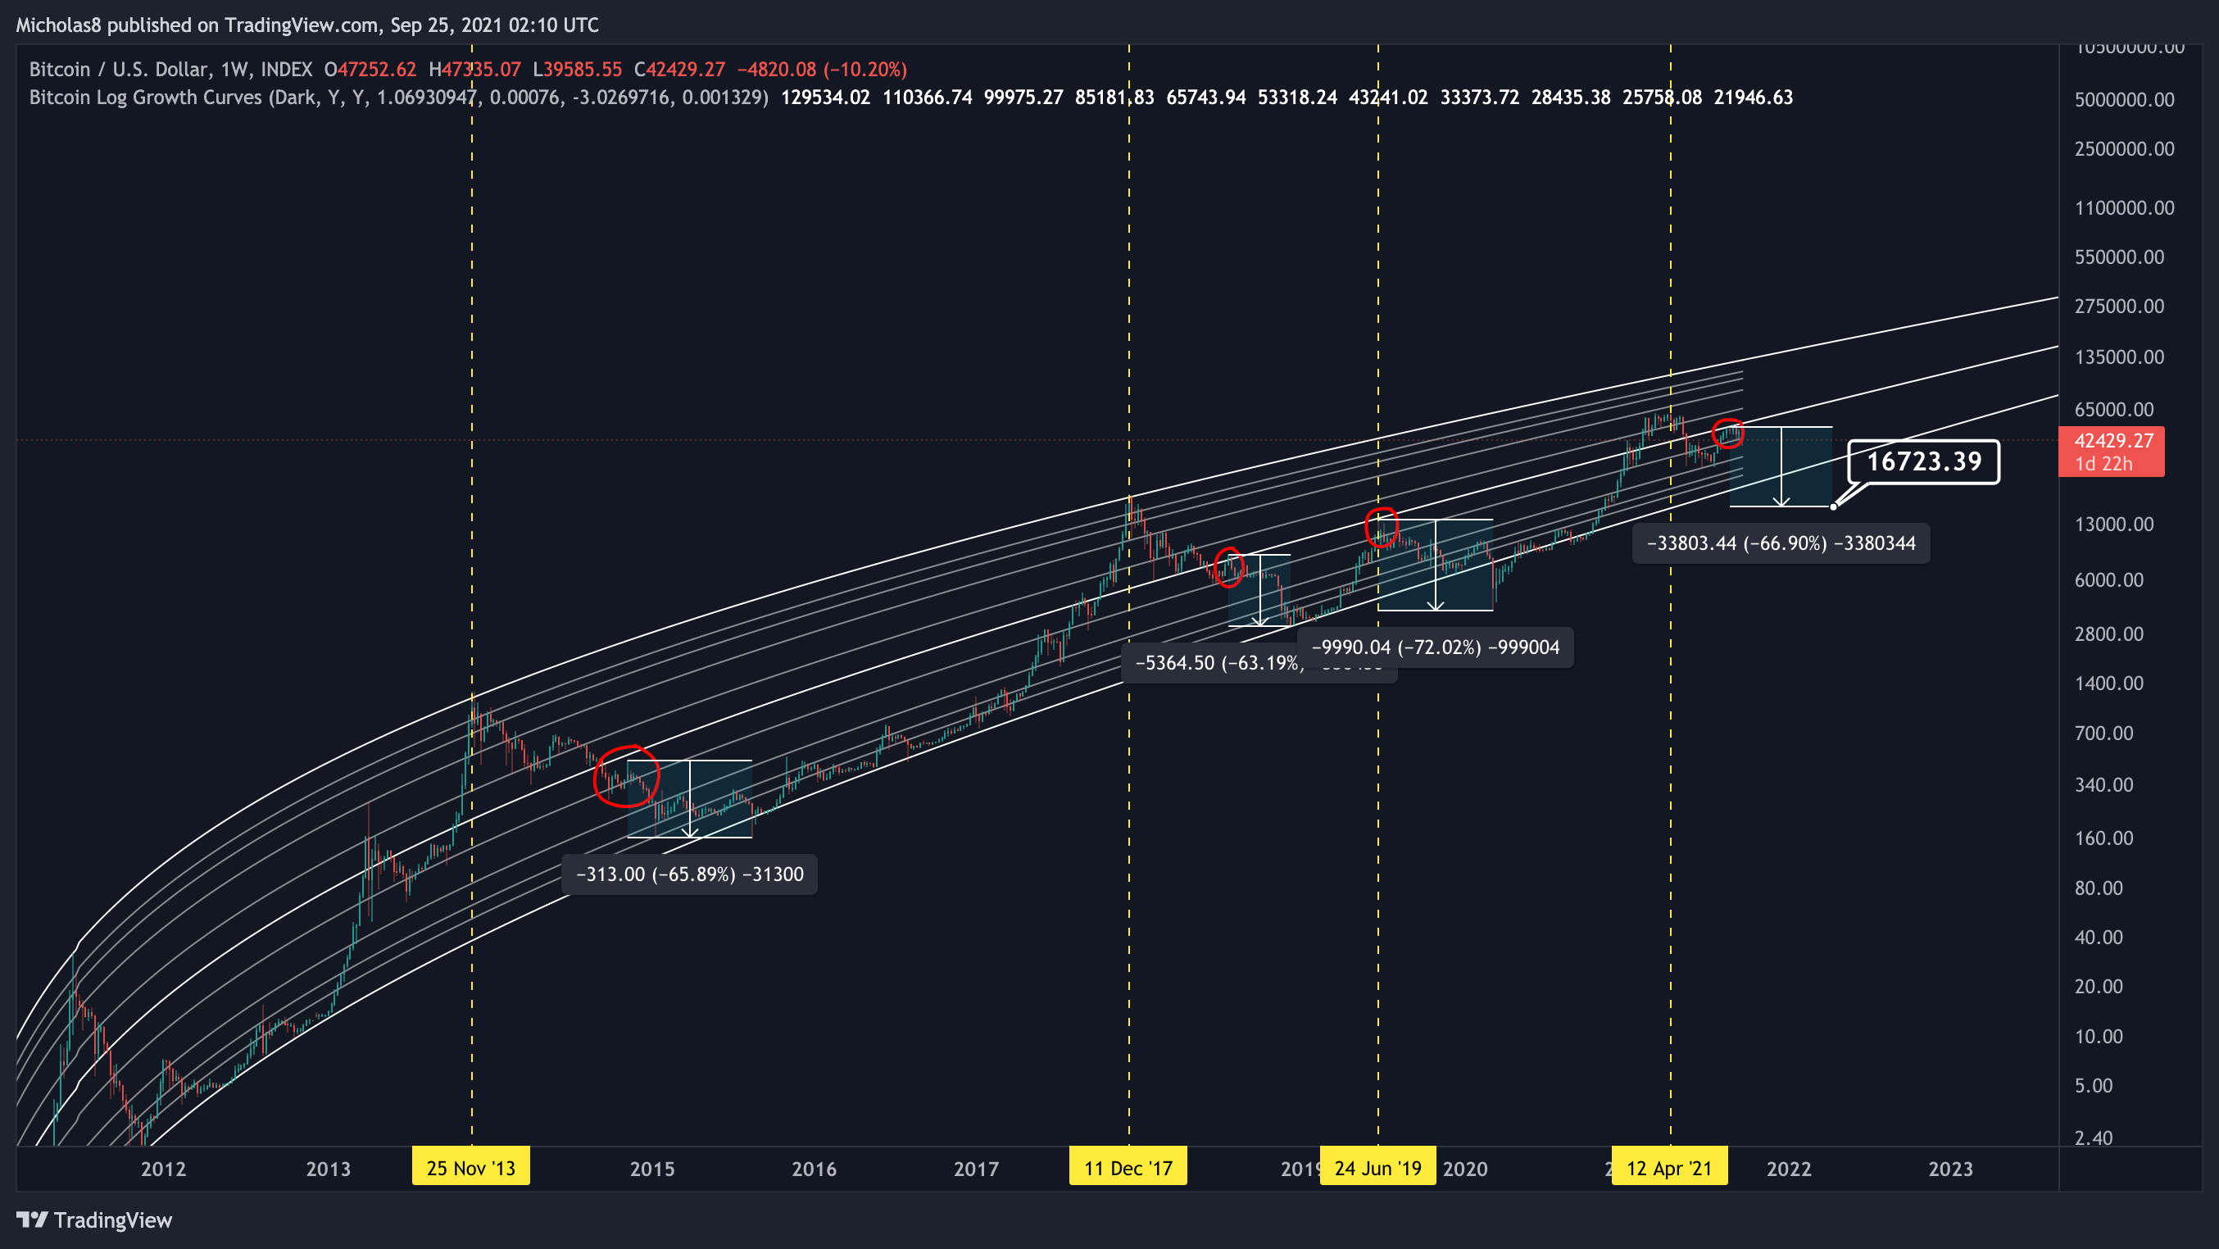
Task: Click the 2013 label on time axis
Action: (x=329, y=1169)
